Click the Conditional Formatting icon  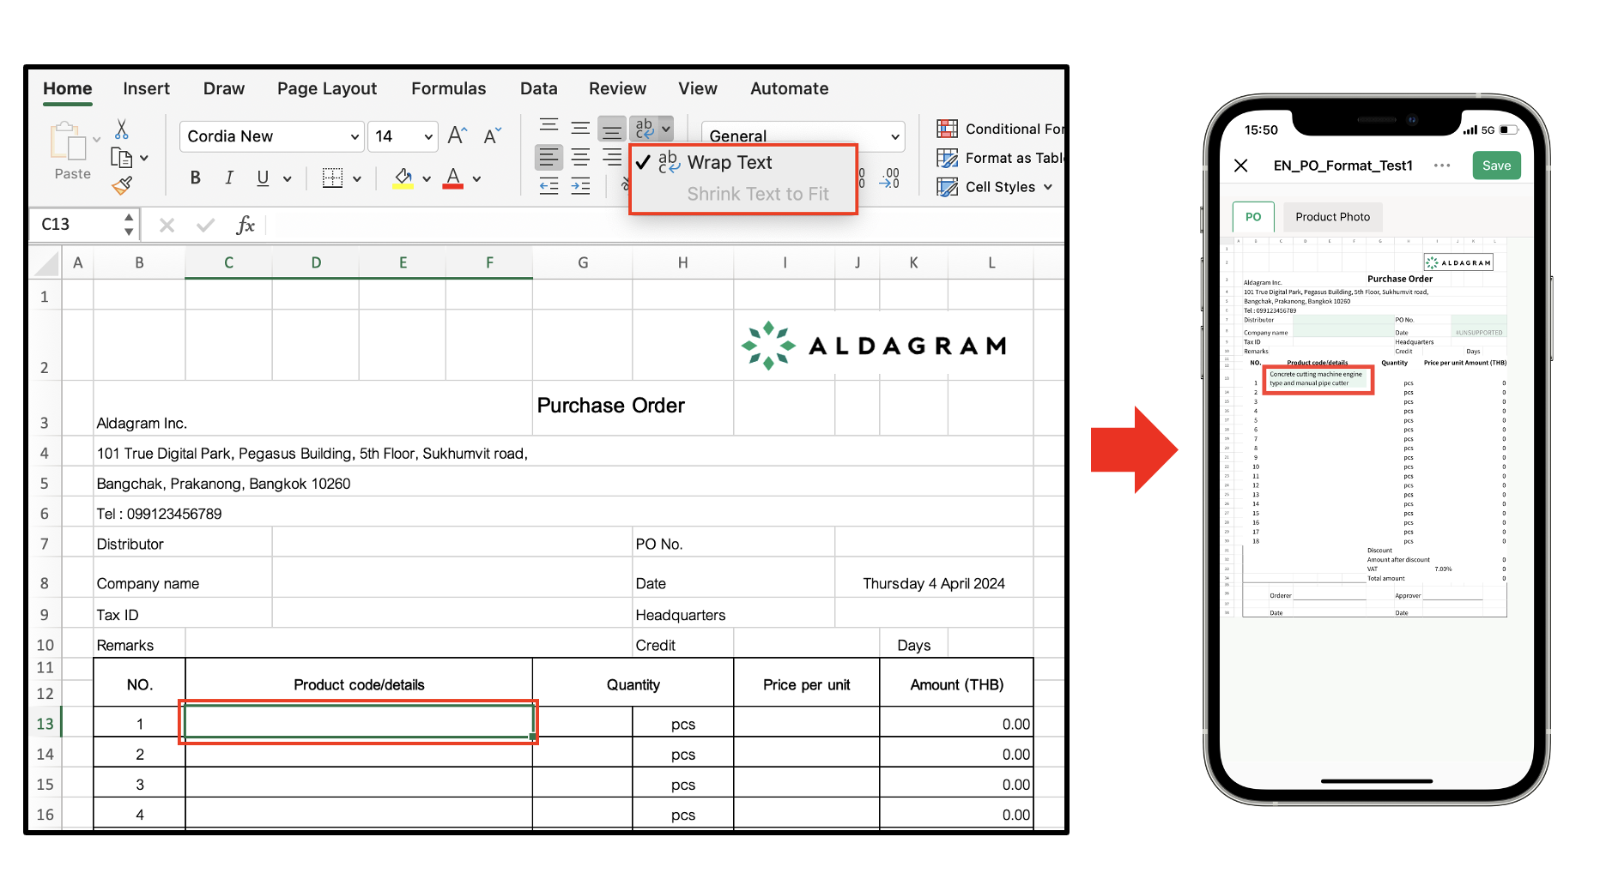tap(948, 129)
